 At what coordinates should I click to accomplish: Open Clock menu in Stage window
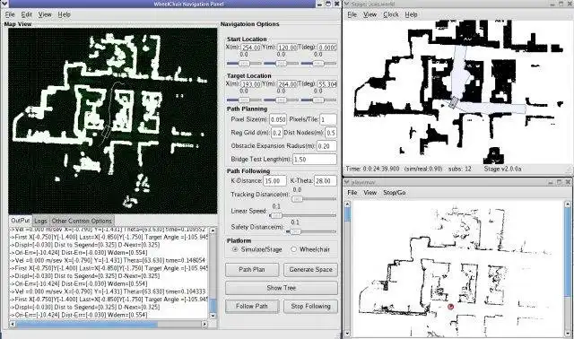tap(391, 14)
